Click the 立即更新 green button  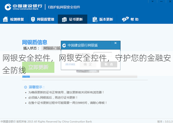[x=38, y=67]
